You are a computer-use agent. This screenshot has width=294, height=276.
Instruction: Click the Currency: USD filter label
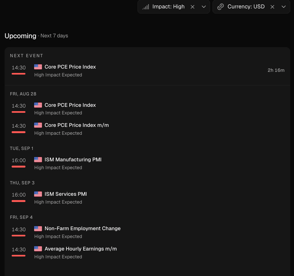[x=246, y=7]
